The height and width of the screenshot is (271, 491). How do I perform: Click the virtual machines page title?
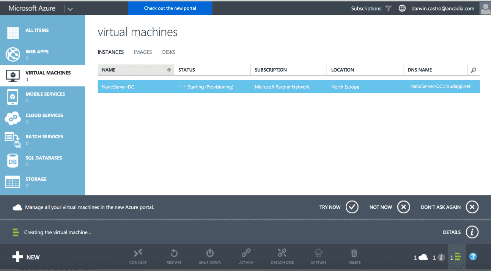[x=137, y=32]
